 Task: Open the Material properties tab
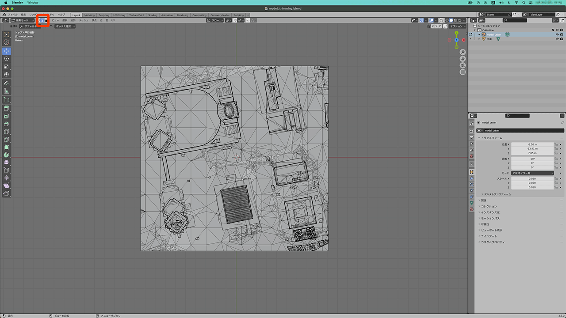[x=471, y=209]
